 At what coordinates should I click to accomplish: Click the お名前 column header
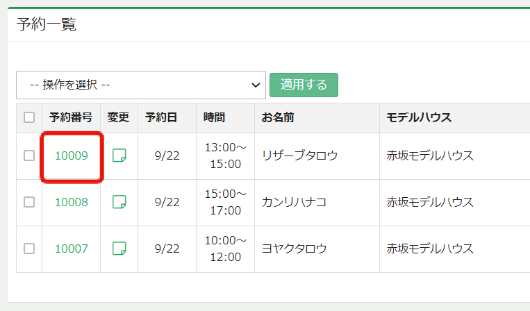click(278, 117)
